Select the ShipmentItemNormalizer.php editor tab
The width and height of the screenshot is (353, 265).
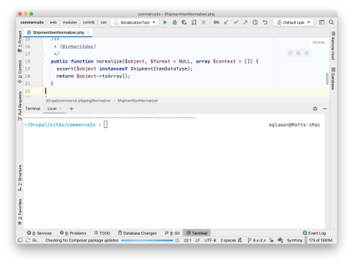[x=58, y=32]
